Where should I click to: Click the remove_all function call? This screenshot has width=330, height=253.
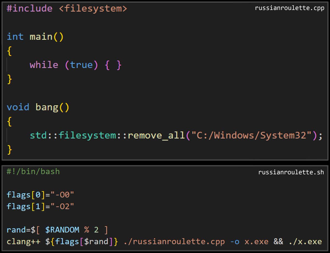pos(156,136)
